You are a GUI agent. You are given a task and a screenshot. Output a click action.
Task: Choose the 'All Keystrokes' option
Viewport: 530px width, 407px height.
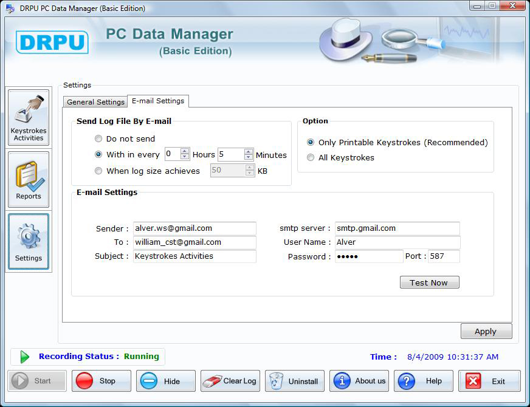pyautogui.click(x=311, y=157)
